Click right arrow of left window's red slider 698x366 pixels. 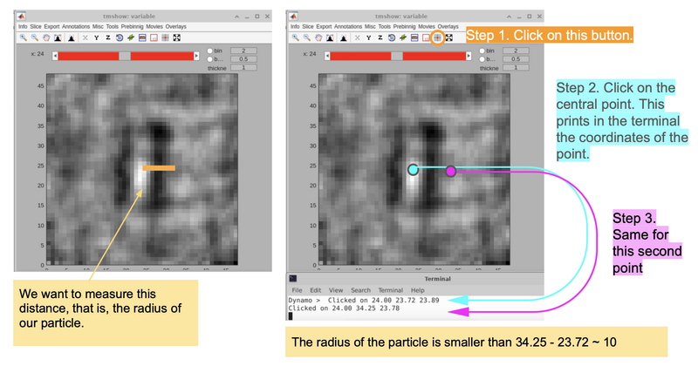tap(195, 56)
